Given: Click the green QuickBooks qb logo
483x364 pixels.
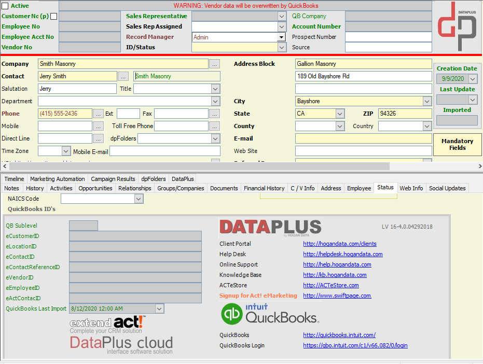Looking at the screenshot, I should click(232, 314).
